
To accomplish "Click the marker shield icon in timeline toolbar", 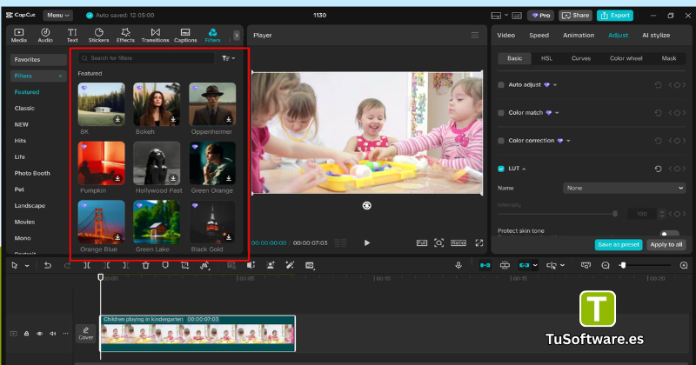I will (x=165, y=265).
